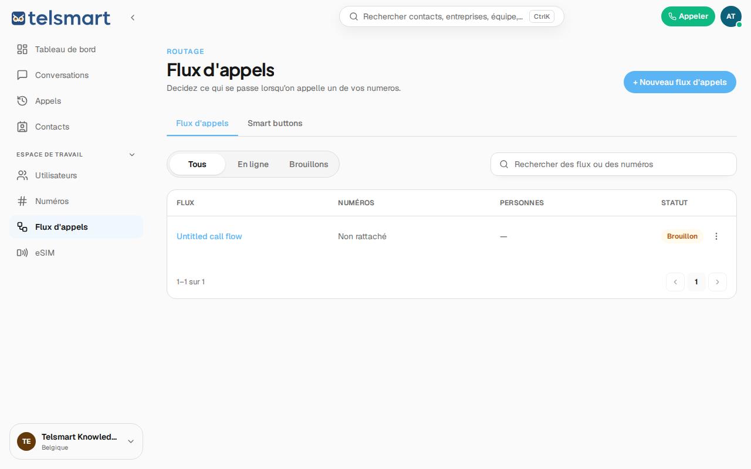Click the TE workspace avatar
Image resolution: width=751 pixels, height=469 pixels.
pyautogui.click(x=26, y=441)
